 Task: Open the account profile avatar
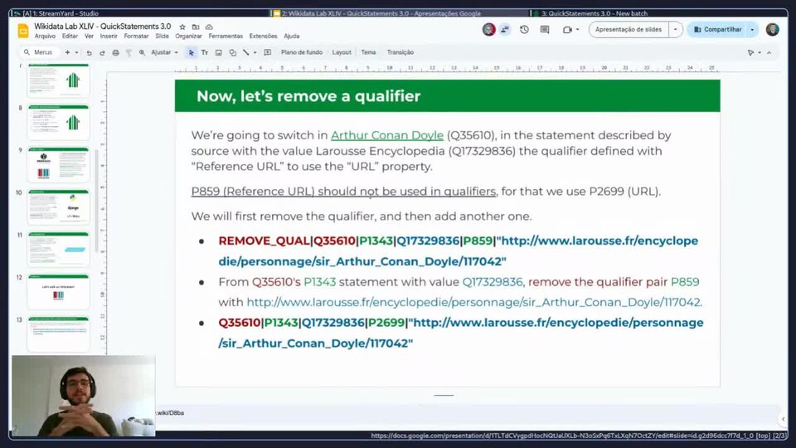(x=772, y=30)
